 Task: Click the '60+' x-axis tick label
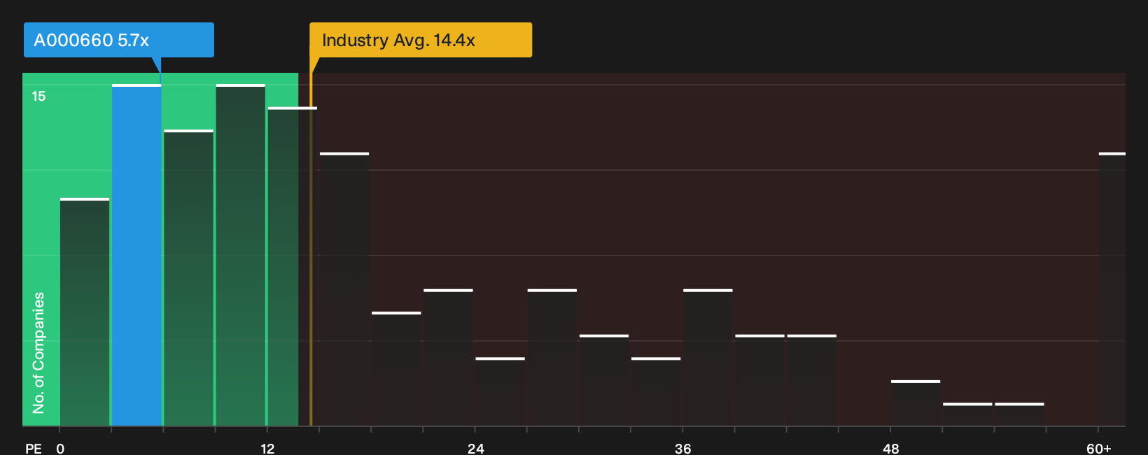[1099, 449]
